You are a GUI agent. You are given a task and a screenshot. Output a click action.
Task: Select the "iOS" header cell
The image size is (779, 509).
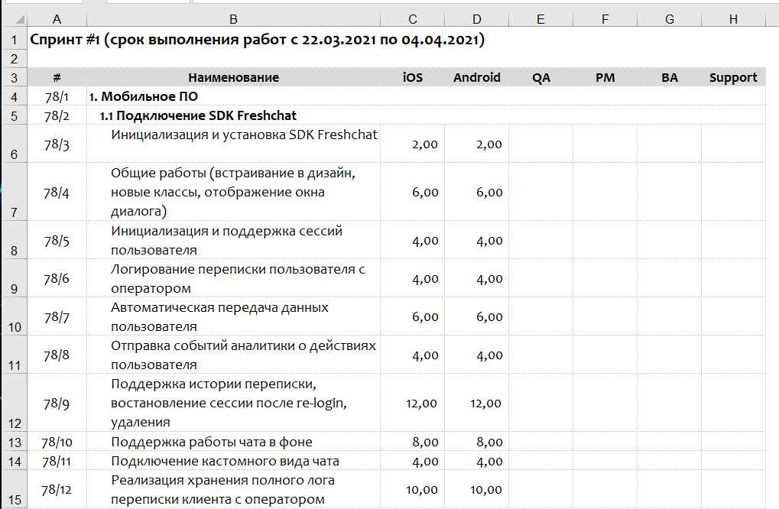[413, 77]
